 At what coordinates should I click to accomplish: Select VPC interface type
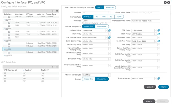coord(104,17)
